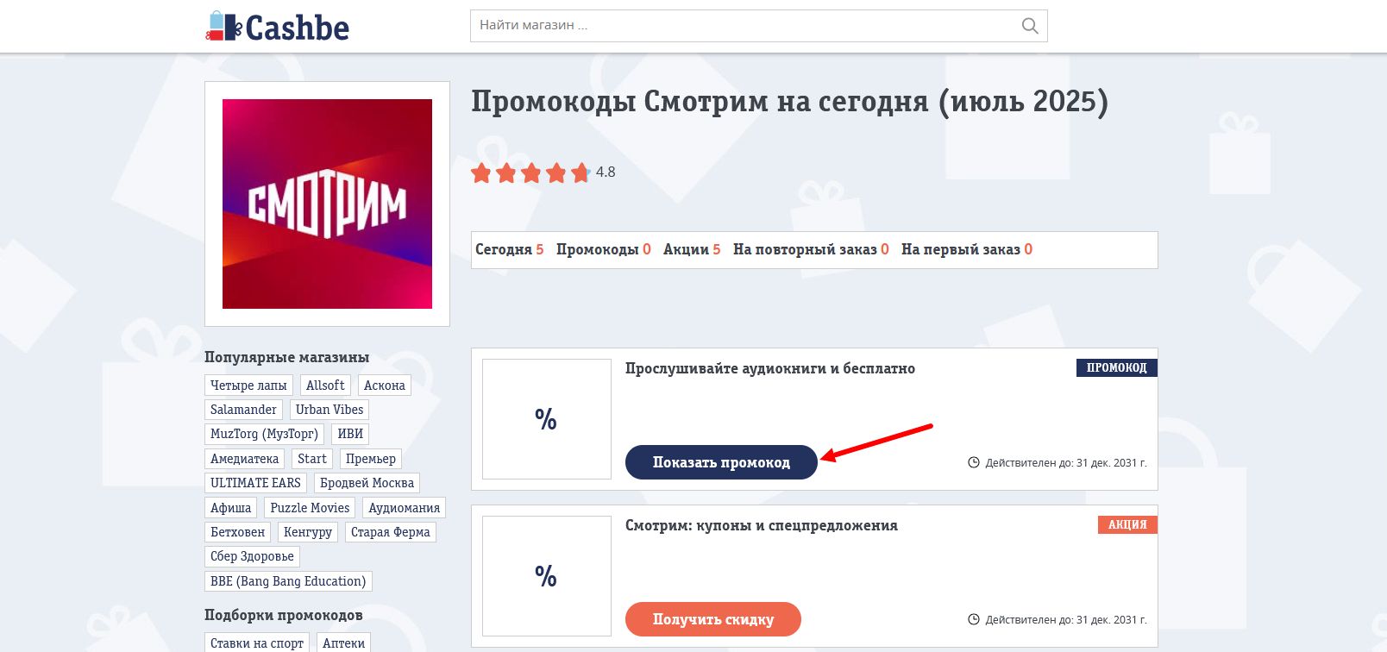The width and height of the screenshot is (1387, 652).
Task: Open the 'MuzTorg (МузТорг)' store link
Action: [x=265, y=434]
